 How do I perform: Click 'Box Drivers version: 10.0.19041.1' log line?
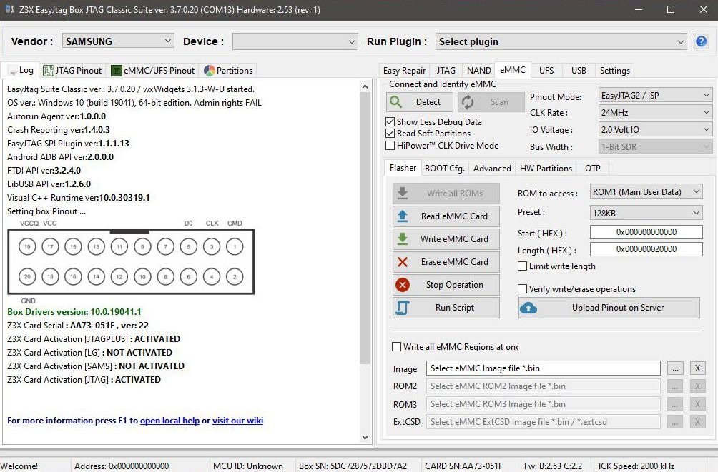point(74,312)
